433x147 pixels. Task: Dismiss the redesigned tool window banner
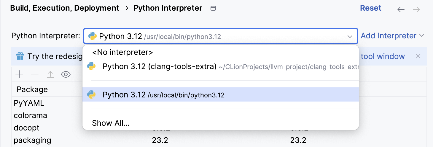(x=418, y=56)
